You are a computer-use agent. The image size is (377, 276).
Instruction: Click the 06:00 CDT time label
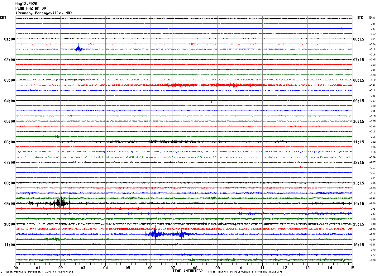[10, 142]
